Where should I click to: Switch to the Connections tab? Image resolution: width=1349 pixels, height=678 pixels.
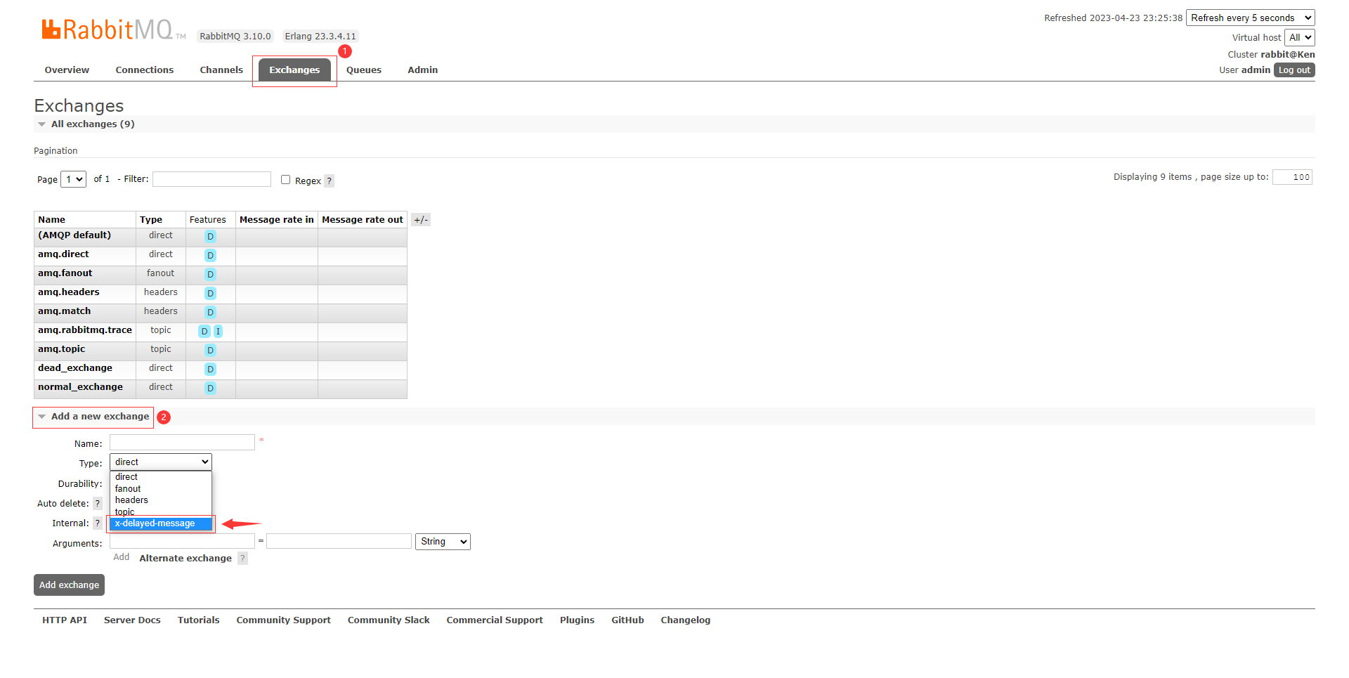point(145,70)
